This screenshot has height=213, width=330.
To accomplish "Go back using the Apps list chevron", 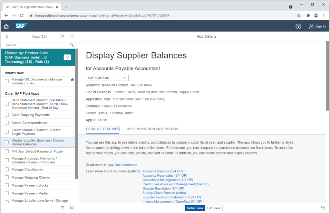I will [x=7, y=36].
